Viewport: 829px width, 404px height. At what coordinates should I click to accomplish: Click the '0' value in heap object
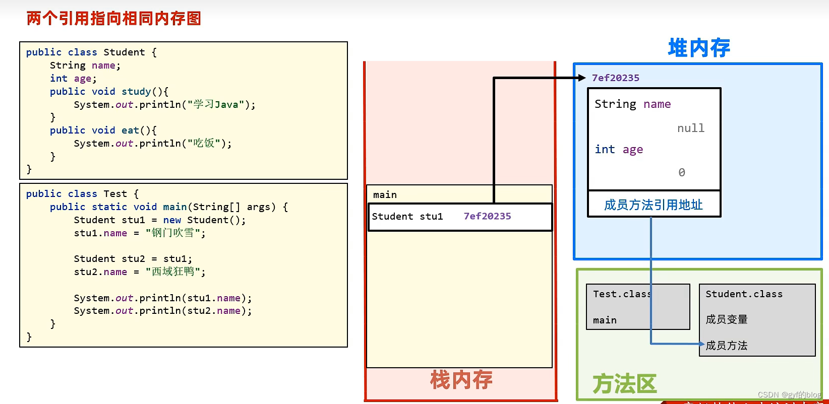point(682,172)
